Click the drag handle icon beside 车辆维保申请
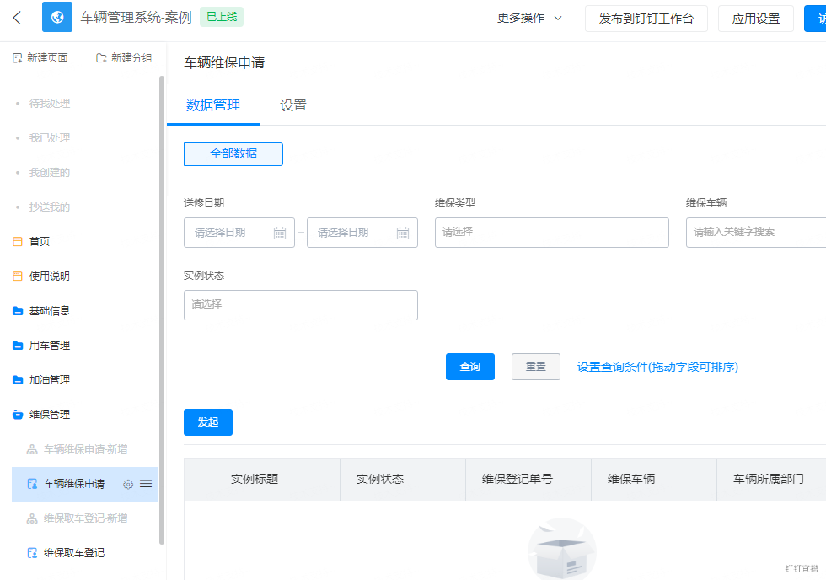 pyautogui.click(x=146, y=484)
